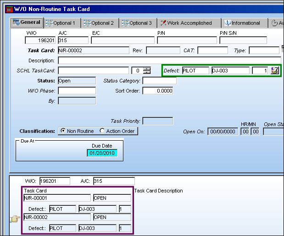Click the Type input field
Viewport: 284px width, 236px height.
pos(264,50)
